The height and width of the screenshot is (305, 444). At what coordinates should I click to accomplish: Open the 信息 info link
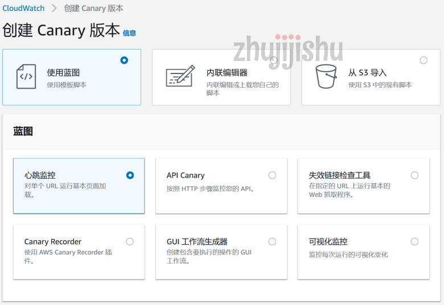tap(129, 33)
